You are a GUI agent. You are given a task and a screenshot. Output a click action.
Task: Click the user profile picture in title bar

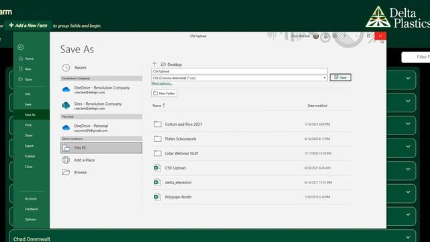coord(316,36)
